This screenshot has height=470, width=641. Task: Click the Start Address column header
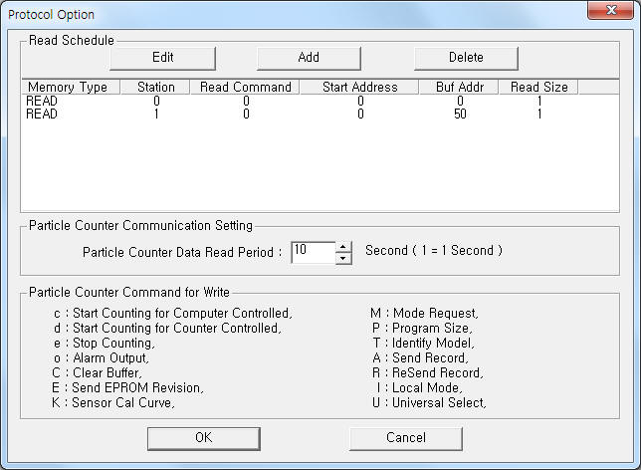tap(359, 87)
